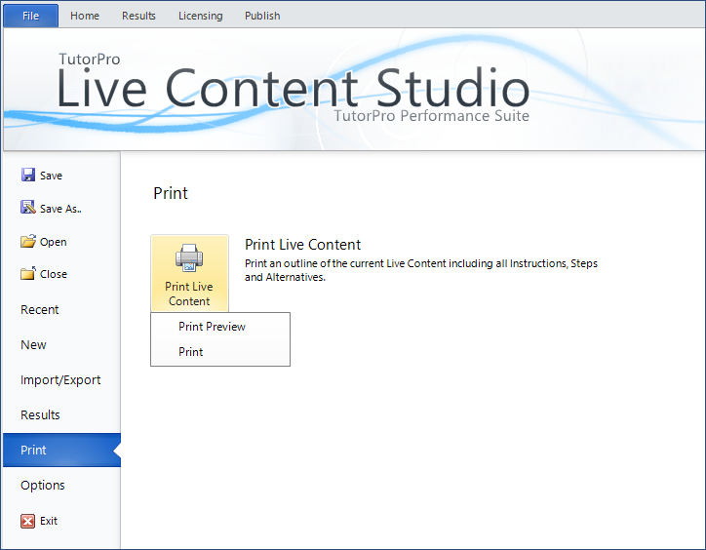Click the Save As.. label
The width and height of the screenshot is (706, 550).
pyautogui.click(x=60, y=209)
